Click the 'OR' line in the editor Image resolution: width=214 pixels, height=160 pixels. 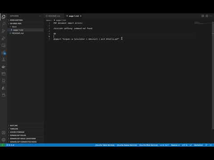tap(54, 34)
